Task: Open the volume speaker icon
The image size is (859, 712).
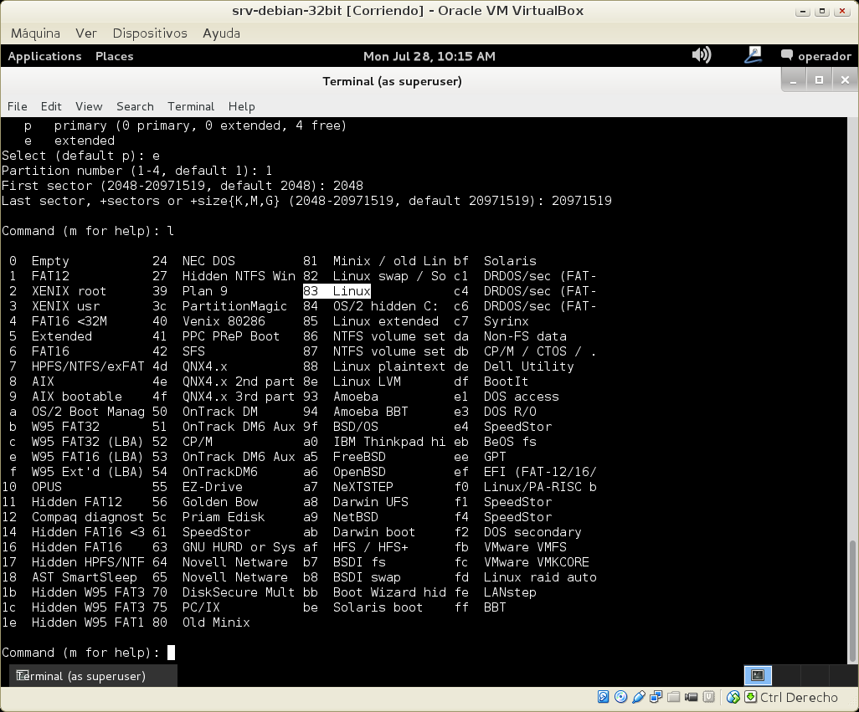Action: point(701,55)
